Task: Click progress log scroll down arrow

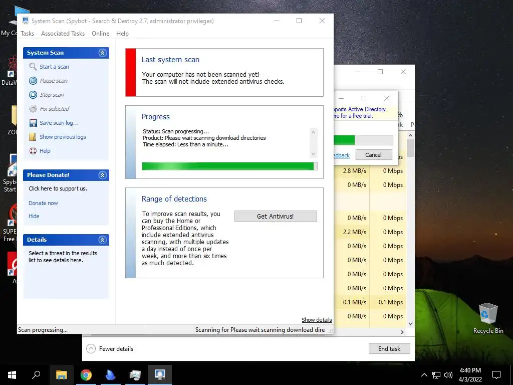Action: pos(313,153)
